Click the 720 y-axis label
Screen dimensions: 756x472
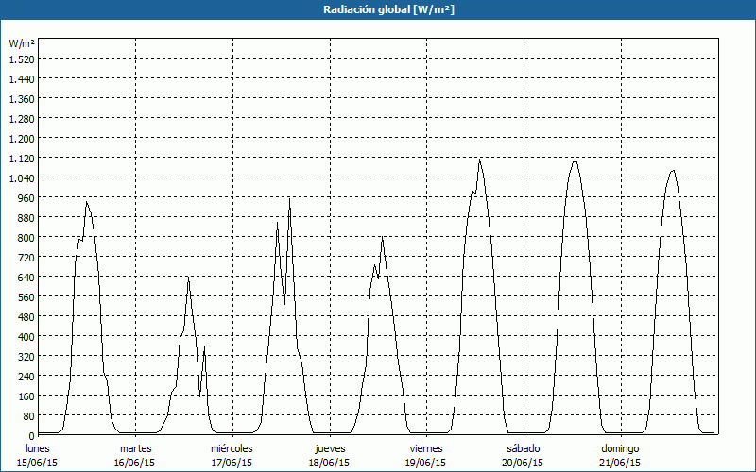[x=26, y=257]
